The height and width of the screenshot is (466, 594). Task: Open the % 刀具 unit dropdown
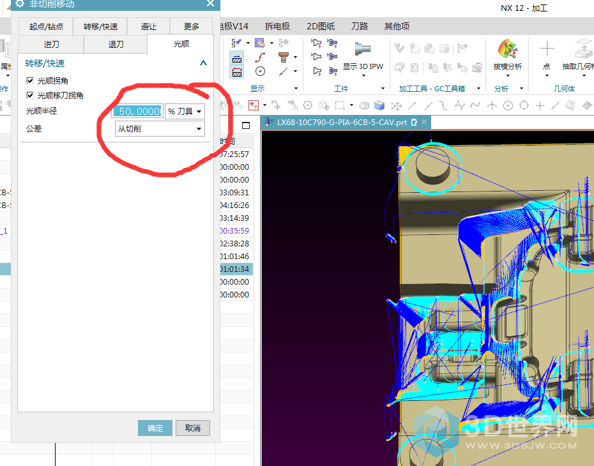pyautogui.click(x=185, y=111)
